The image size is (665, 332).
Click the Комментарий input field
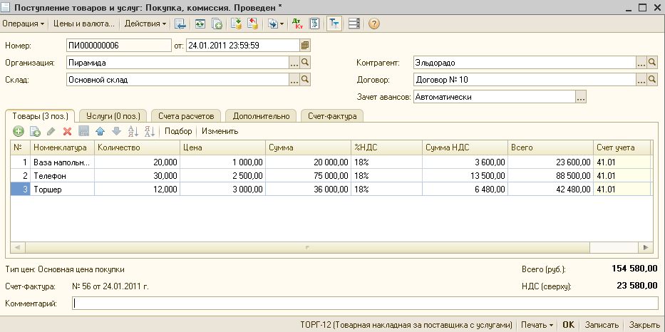364,304
